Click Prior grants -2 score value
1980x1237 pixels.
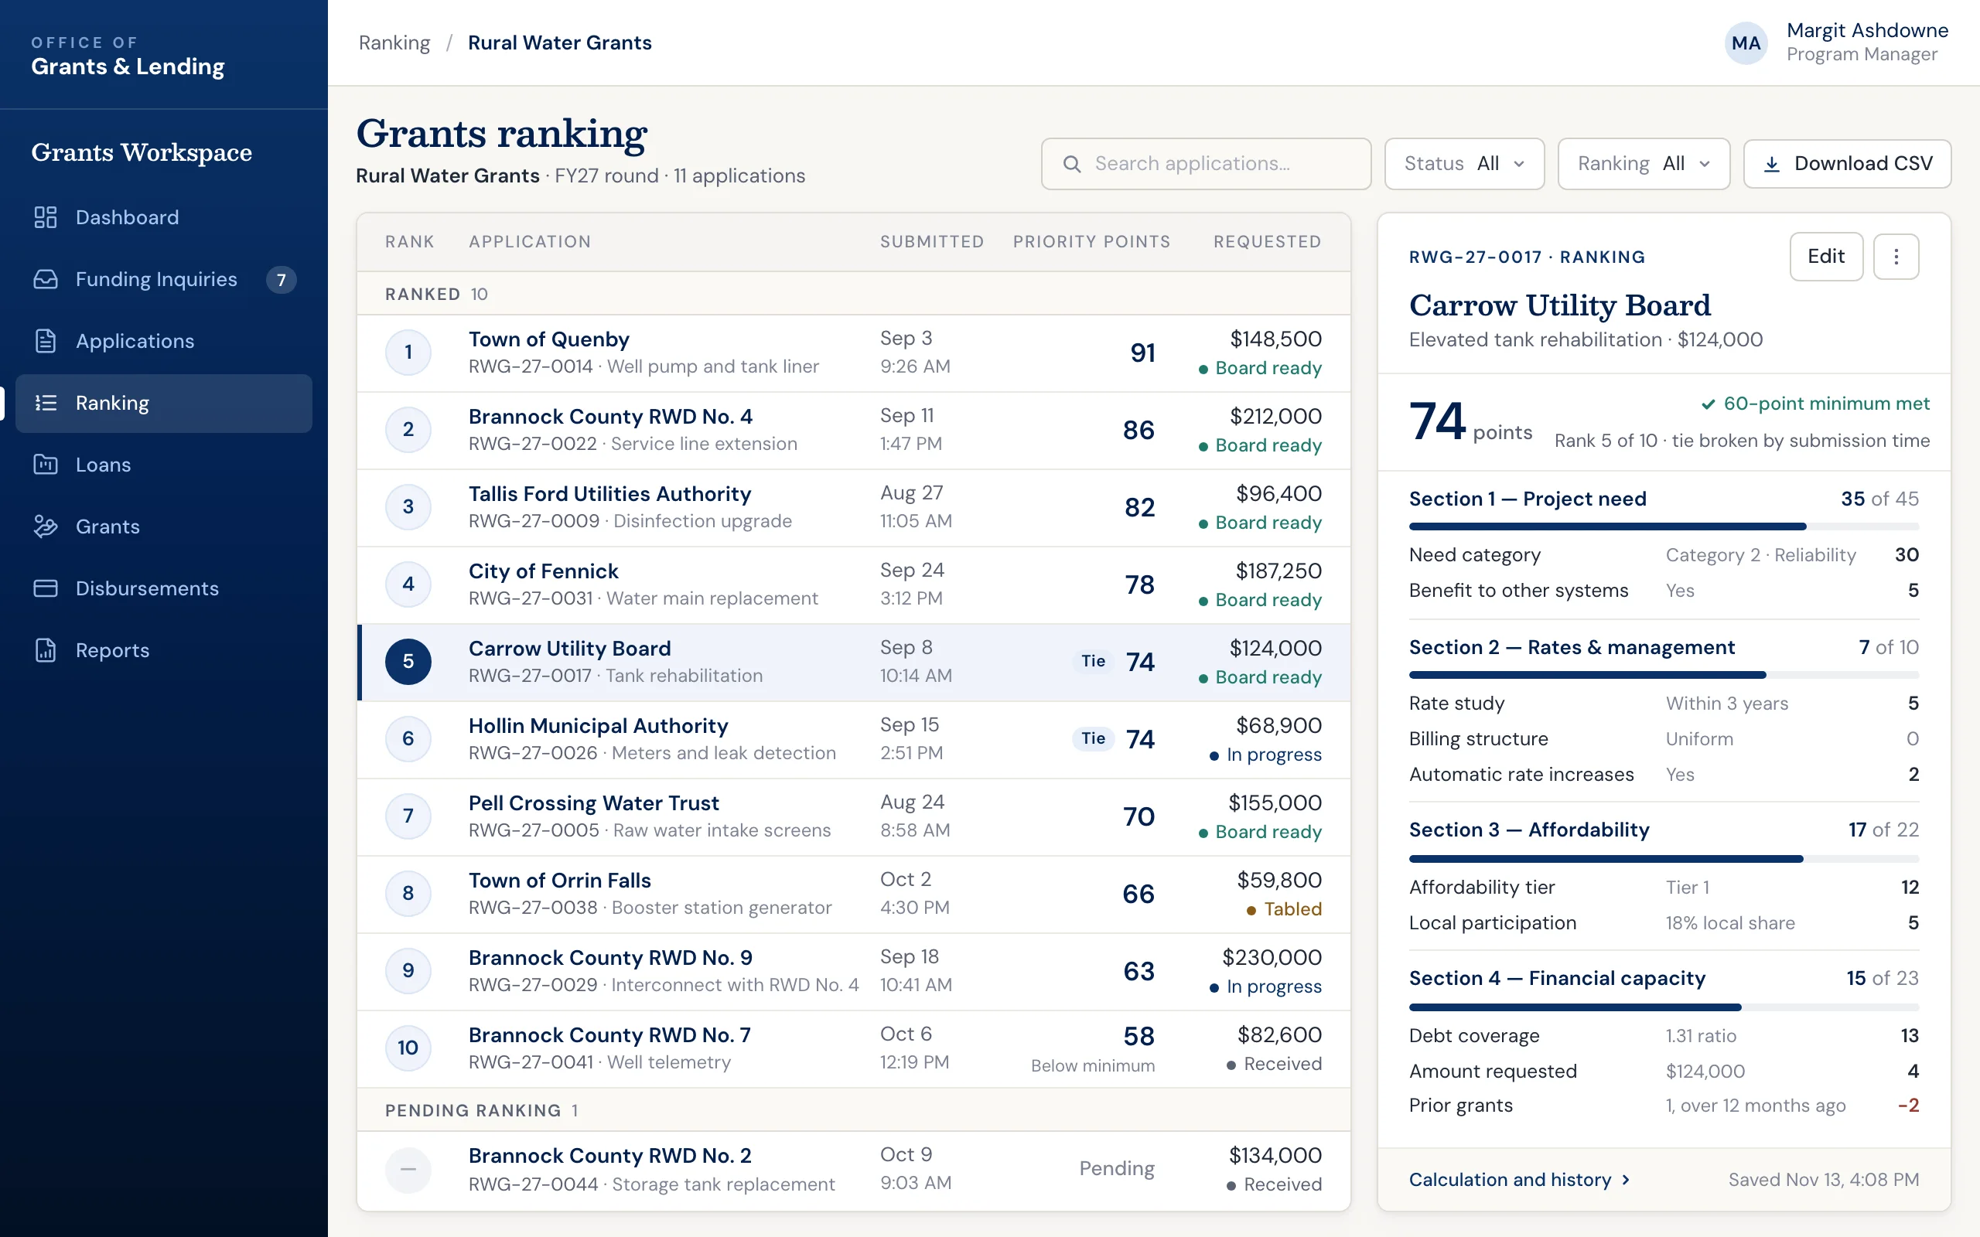(1908, 1106)
